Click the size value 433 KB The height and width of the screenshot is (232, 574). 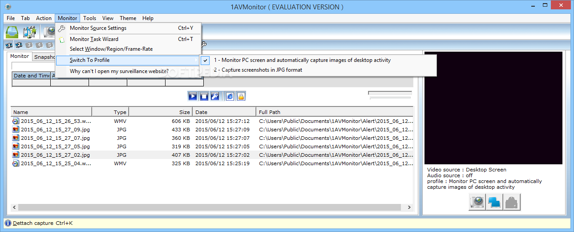180,130
